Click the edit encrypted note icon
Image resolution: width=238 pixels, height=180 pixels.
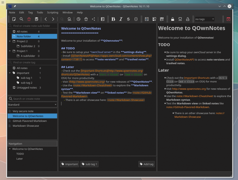(x=180, y=19)
